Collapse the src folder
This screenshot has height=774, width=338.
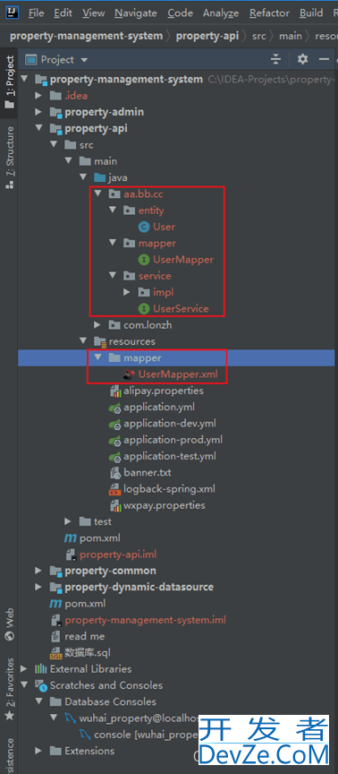pos(54,145)
